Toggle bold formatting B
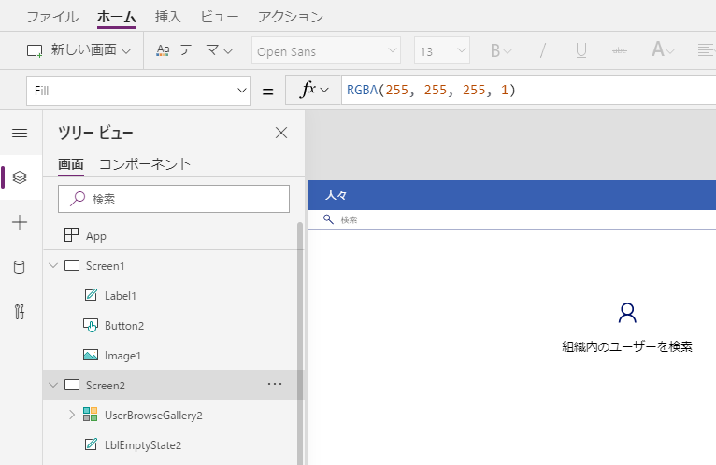 point(500,50)
